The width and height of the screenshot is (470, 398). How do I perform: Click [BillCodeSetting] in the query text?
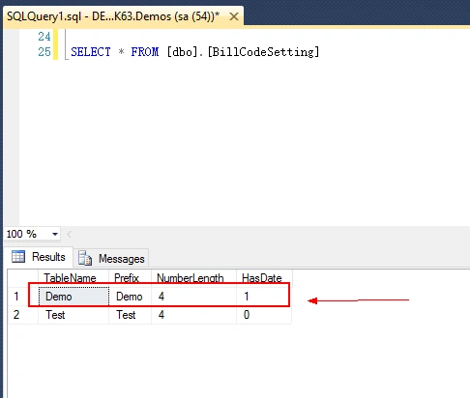[263, 52]
